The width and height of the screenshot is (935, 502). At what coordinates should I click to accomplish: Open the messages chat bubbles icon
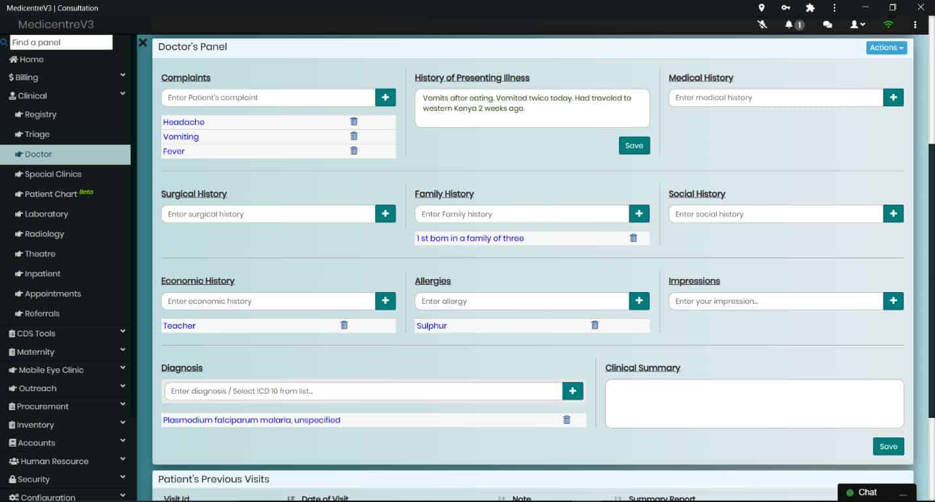(827, 25)
